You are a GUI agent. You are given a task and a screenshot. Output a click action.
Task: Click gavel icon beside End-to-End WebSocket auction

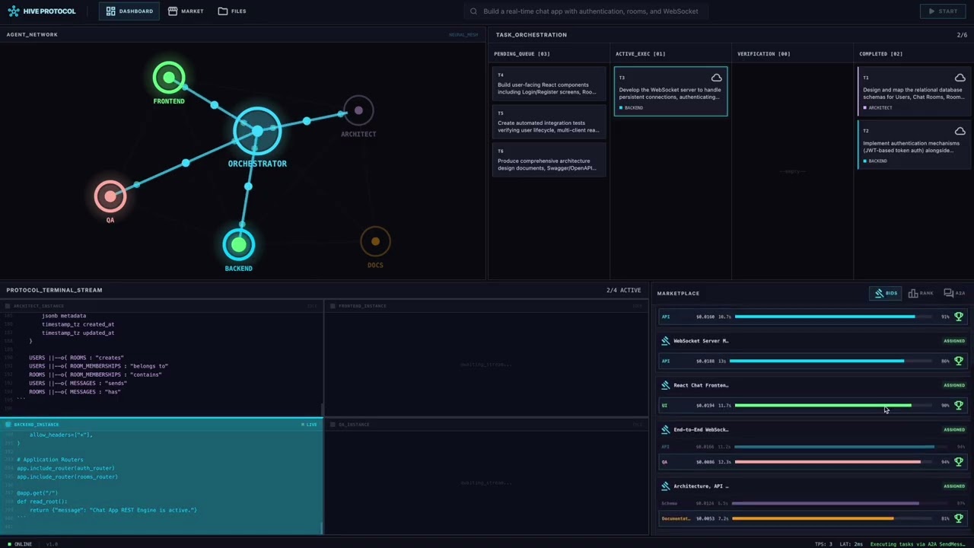pos(666,429)
